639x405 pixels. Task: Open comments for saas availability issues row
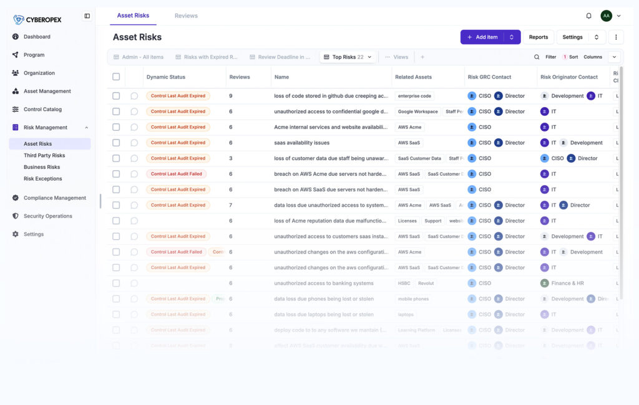[134, 143]
